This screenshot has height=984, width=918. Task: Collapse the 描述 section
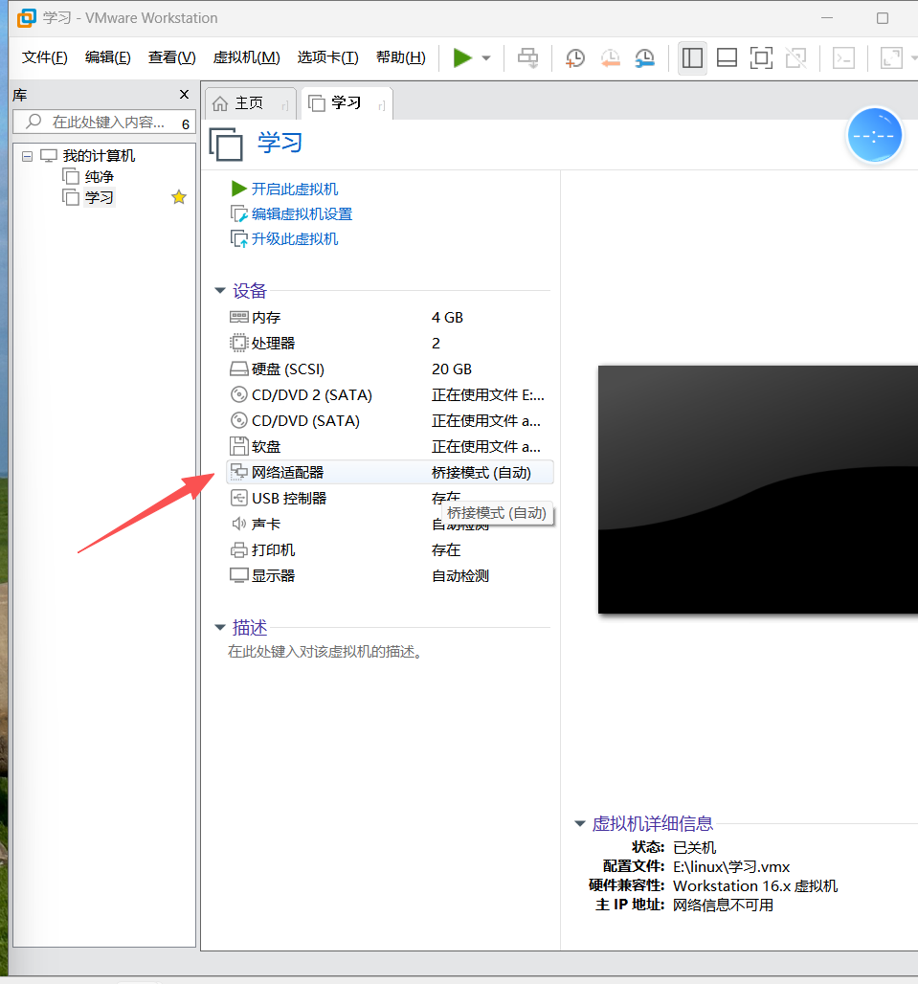tap(219, 628)
